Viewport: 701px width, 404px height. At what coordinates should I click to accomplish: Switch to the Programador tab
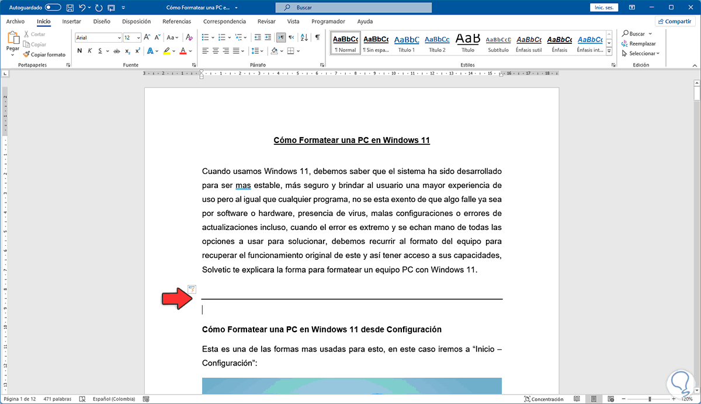(328, 21)
